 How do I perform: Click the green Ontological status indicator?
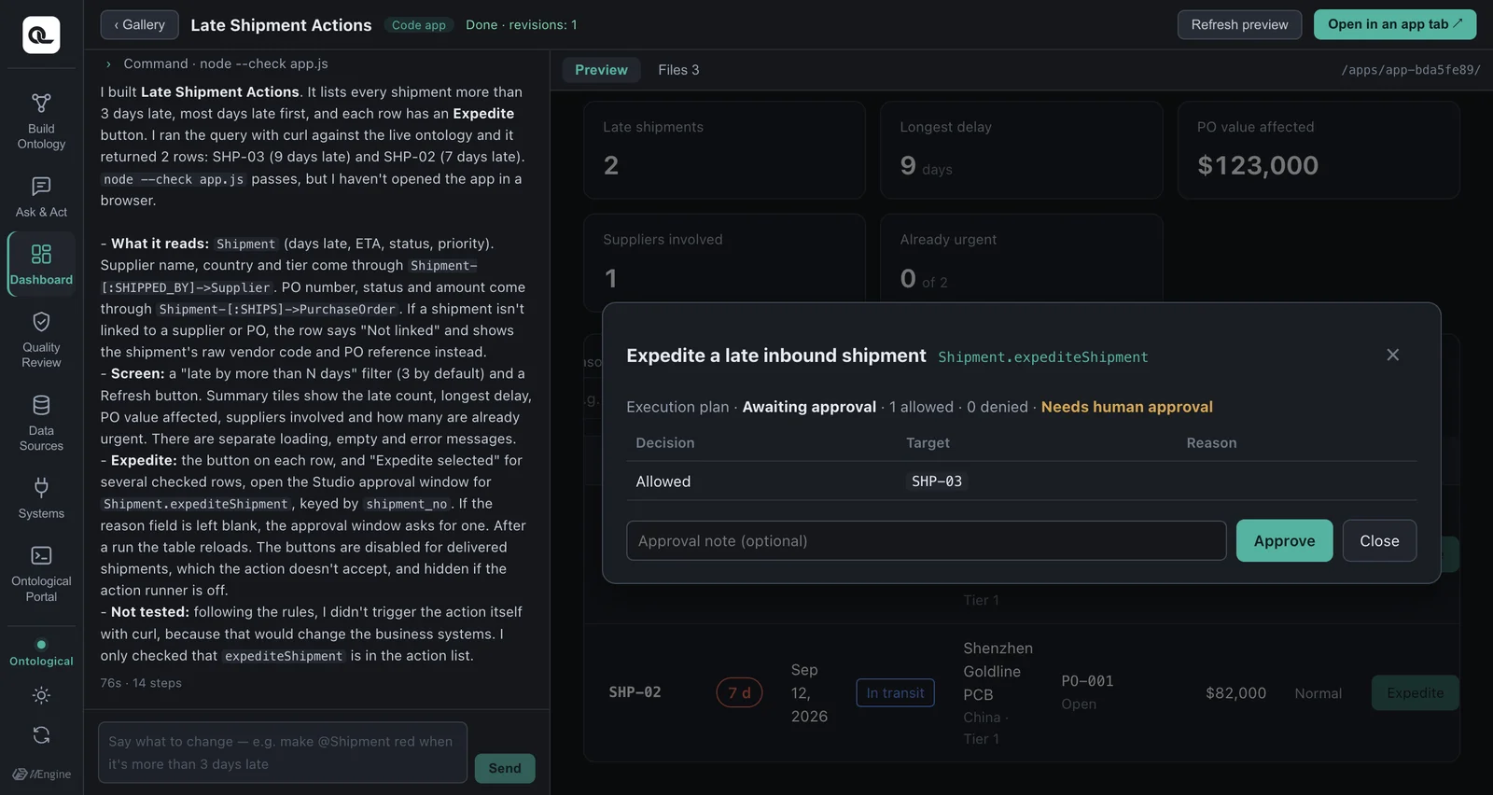pos(41,652)
